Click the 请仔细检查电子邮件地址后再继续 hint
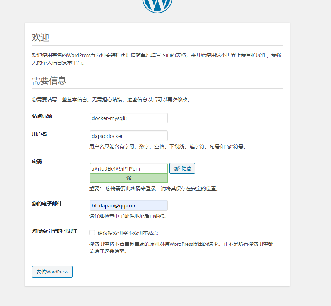This screenshot has width=331, height=306. click(129, 216)
